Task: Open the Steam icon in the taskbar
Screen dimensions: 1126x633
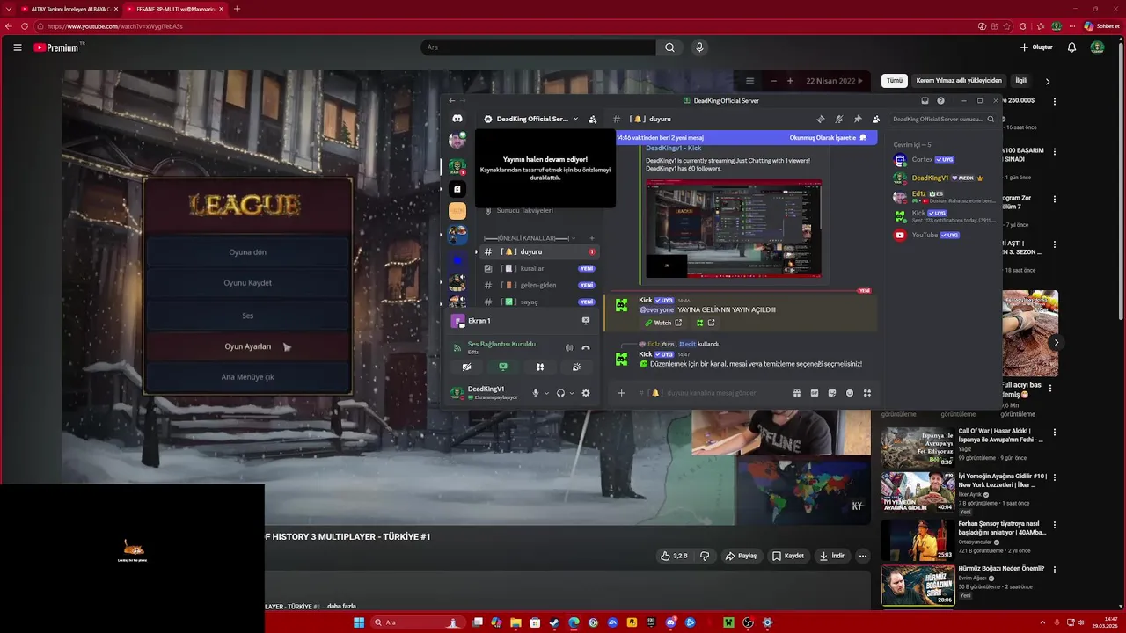Action: 554,622
